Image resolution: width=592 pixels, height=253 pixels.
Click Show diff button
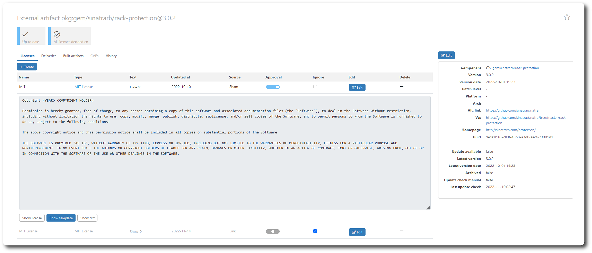87,218
